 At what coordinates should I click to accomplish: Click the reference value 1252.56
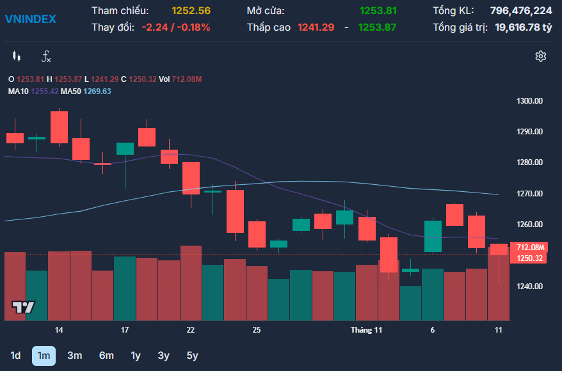pos(191,11)
